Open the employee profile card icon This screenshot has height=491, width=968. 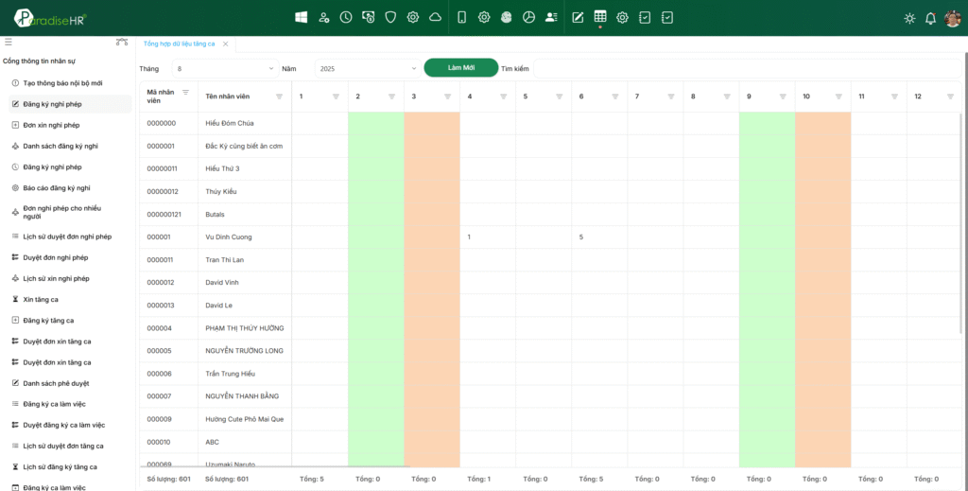point(551,17)
